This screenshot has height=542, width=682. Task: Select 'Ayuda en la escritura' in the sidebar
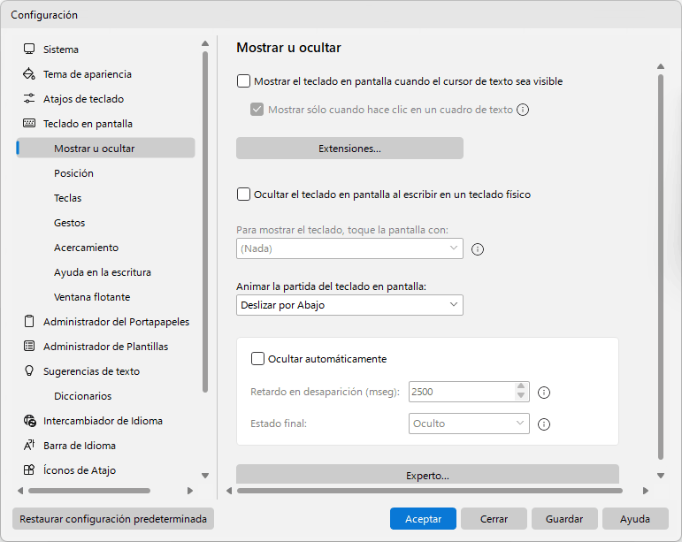(x=103, y=272)
